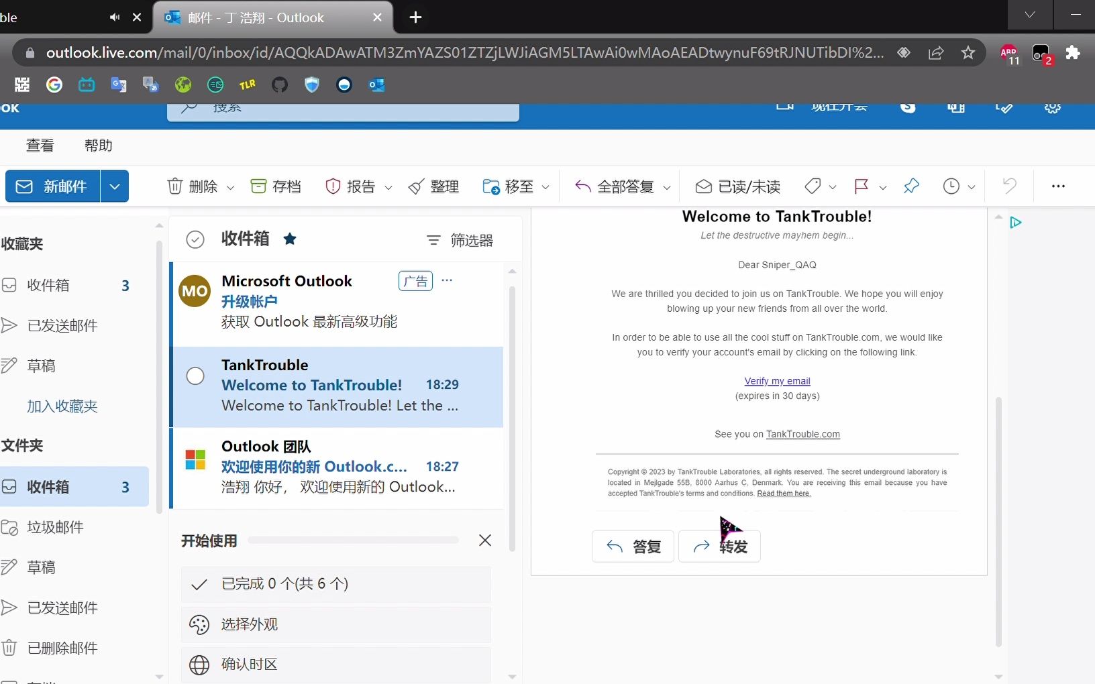Select the TankTrouble message circle checkbox
Viewport: 1095px width, 684px height.
(195, 376)
